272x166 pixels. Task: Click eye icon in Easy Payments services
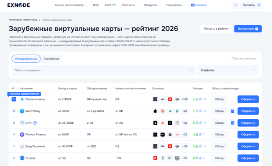pos(177,146)
